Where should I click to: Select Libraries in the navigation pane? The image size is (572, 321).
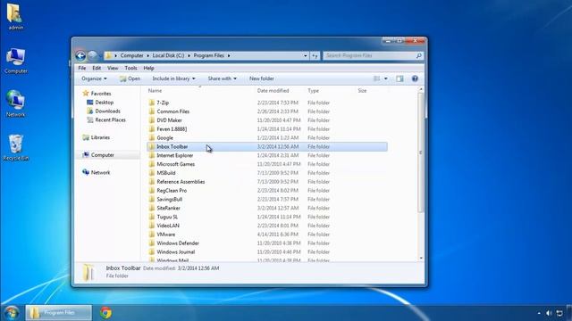click(x=100, y=137)
